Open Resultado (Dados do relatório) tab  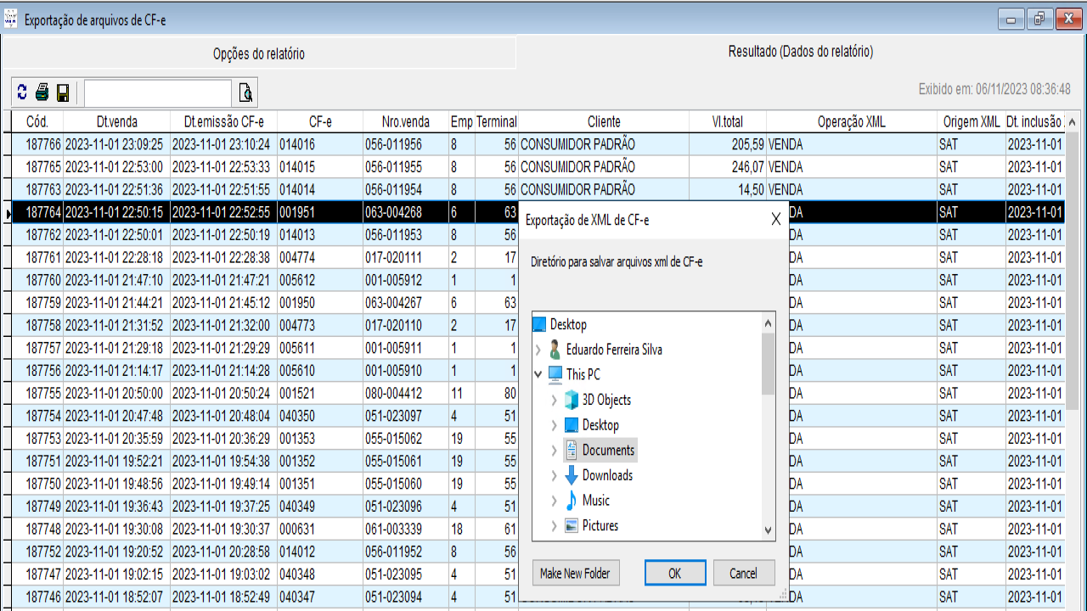[800, 52]
